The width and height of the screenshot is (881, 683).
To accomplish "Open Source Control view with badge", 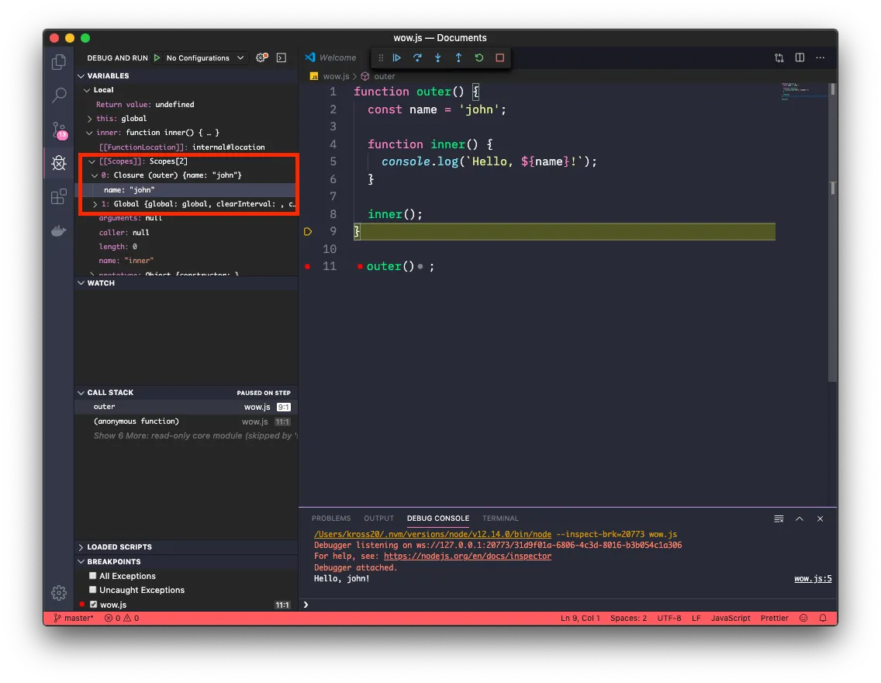I will coord(59,130).
